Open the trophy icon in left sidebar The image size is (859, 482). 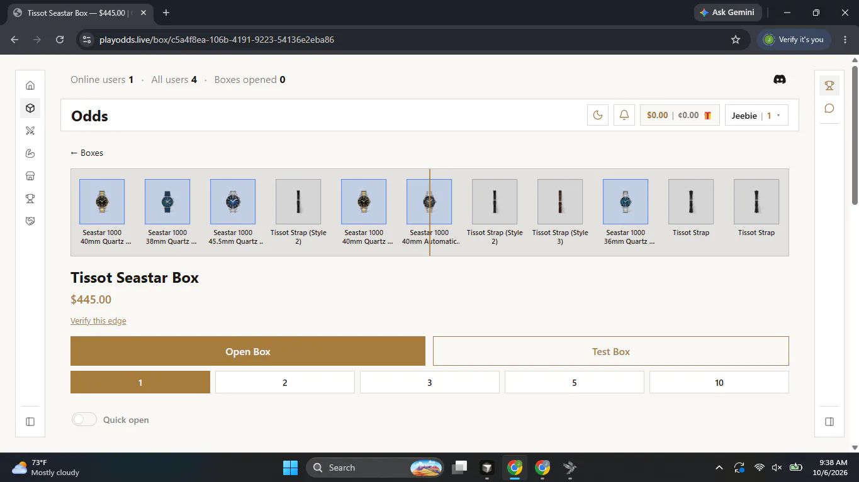pos(30,199)
